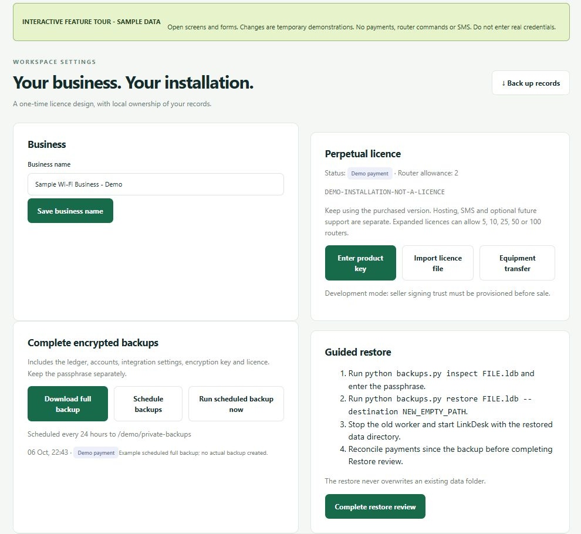Save the business name

[70, 211]
